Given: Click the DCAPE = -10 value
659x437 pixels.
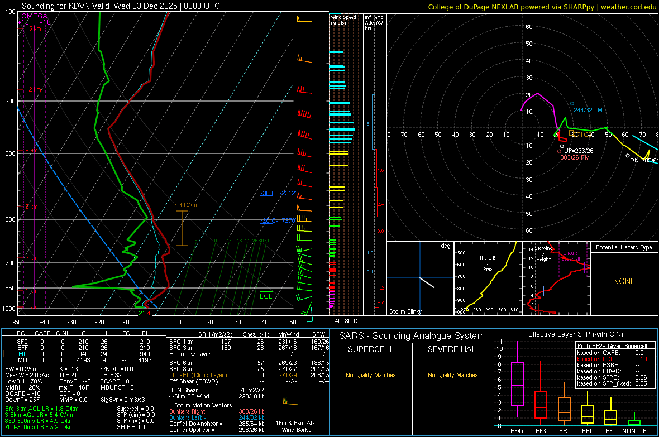Looking at the screenshot, I should pyautogui.click(x=22, y=393).
